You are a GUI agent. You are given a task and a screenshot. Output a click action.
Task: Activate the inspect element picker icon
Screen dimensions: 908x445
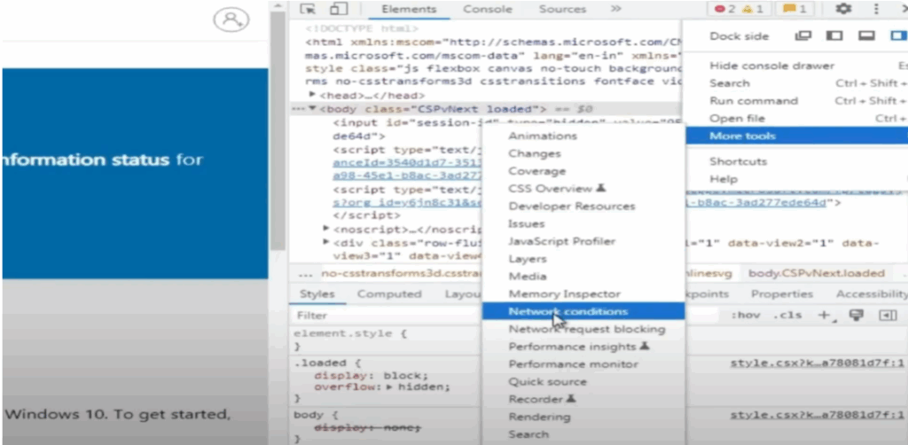tap(308, 10)
